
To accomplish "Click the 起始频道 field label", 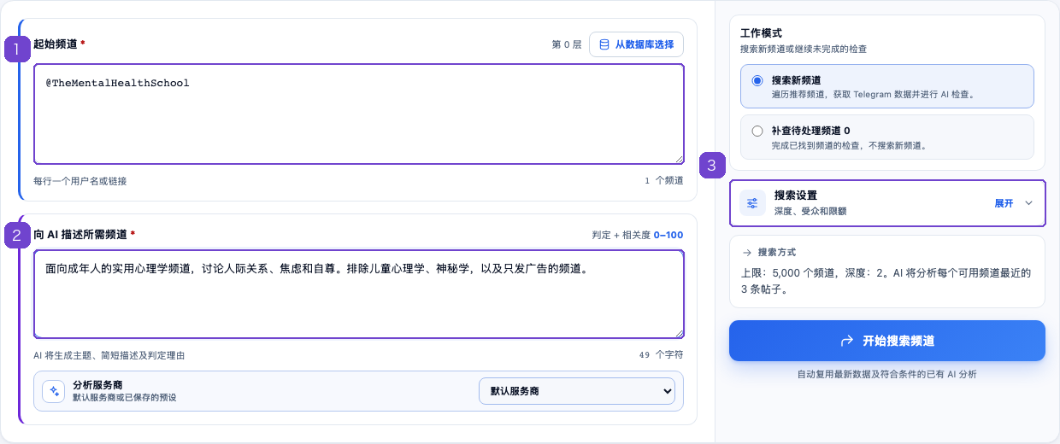I will pyautogui.click(x=56, y=44).
